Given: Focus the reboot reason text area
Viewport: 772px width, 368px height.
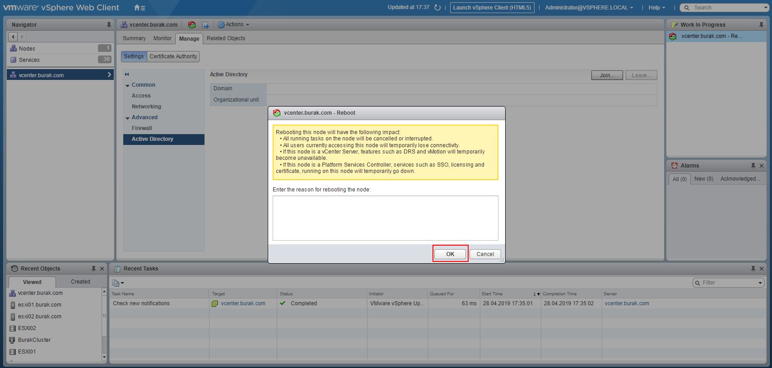Looking at the screenshot, I should (x=385, y=218).
